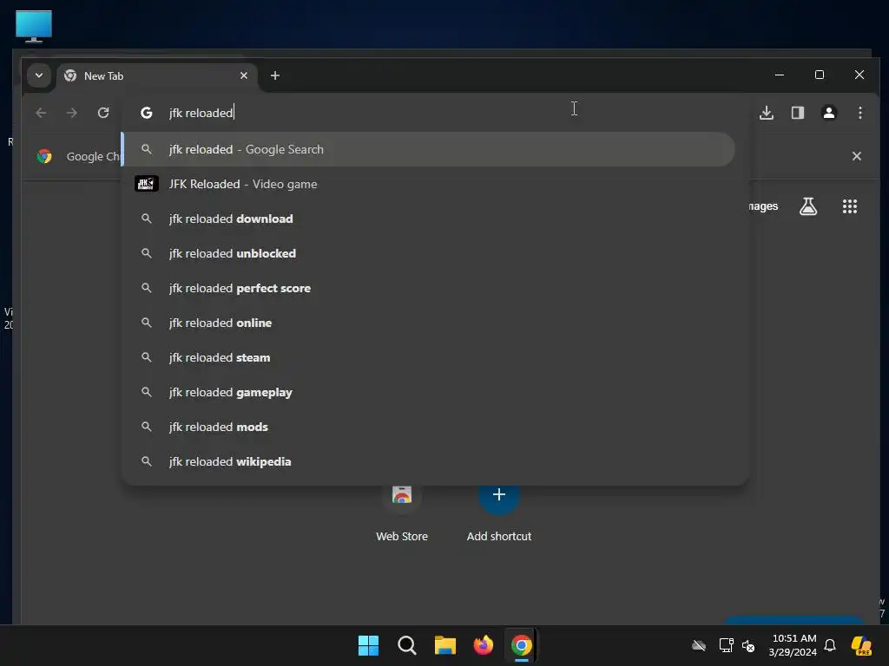Open the tab search dropdown arrow
The width and height of the screenshot is (889, 666).
coord(38,75)
